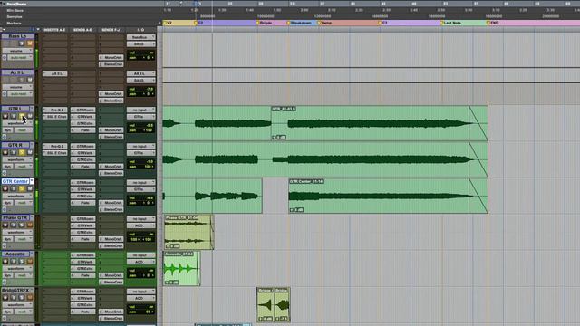Viewport: 580px width, 326px height.
Task: Open GTR Center playlist selector arrow
Action: pos(32,181)
